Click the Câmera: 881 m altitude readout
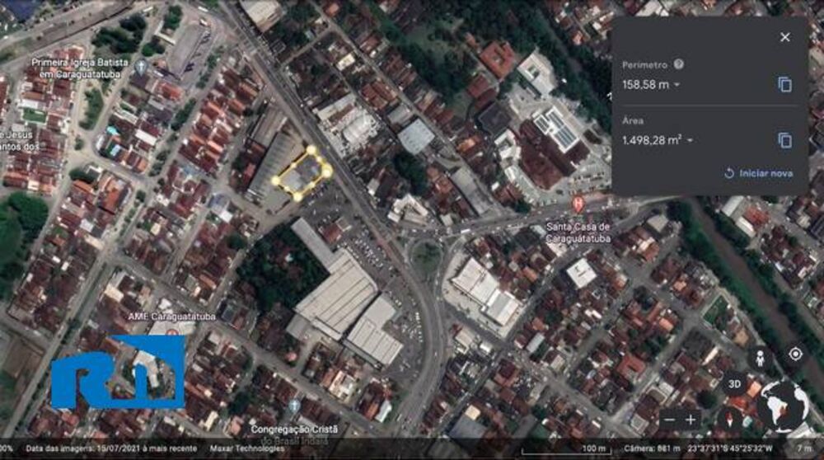 652,448
